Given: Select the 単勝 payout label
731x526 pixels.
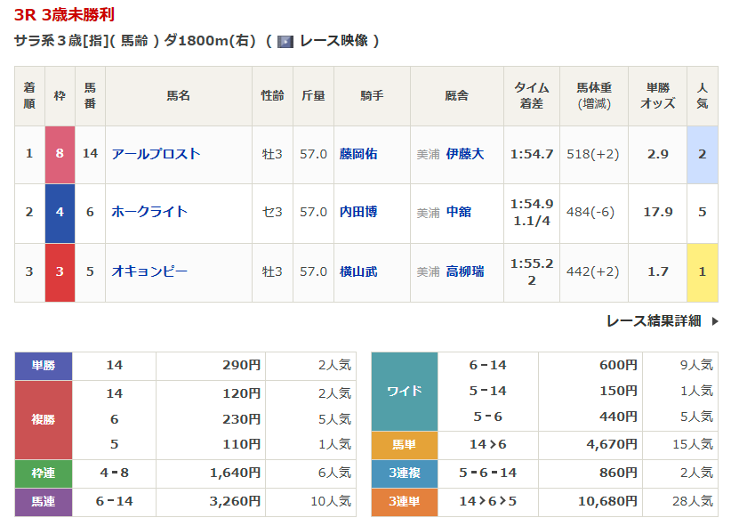Looking at the screenshot, I should coord(44,366).
